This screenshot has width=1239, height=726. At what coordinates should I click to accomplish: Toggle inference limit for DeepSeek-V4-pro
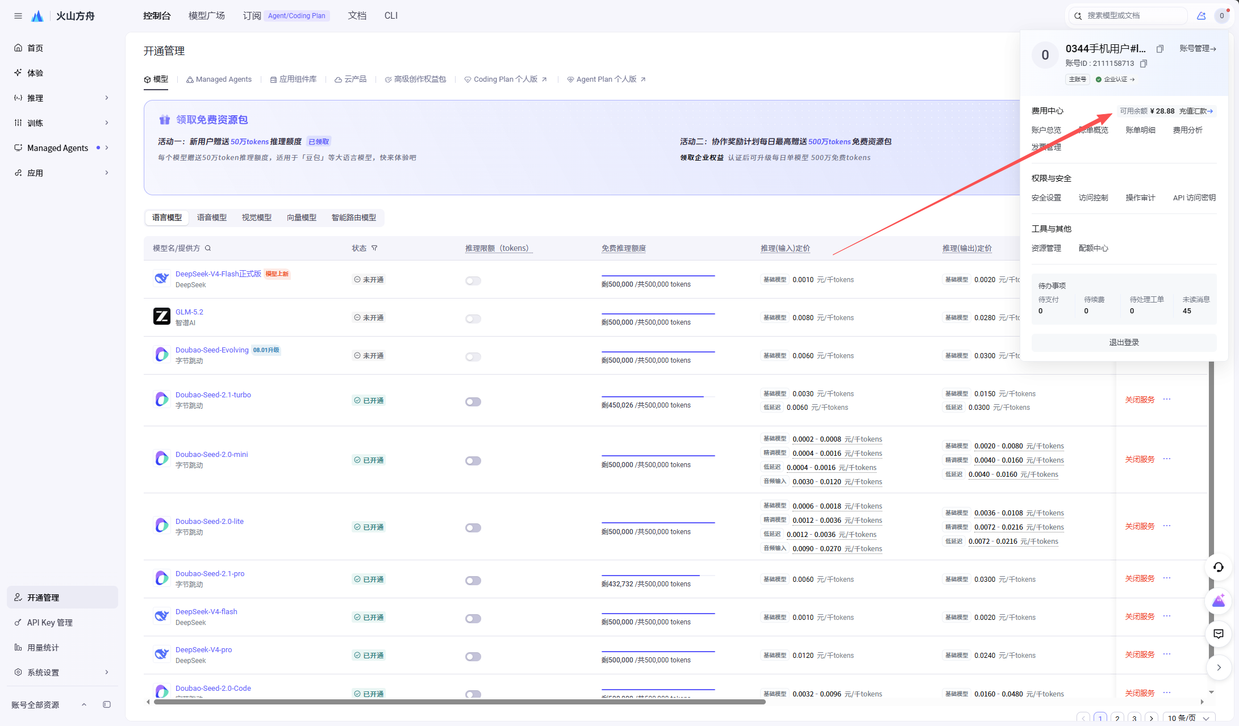pos(473,657)
